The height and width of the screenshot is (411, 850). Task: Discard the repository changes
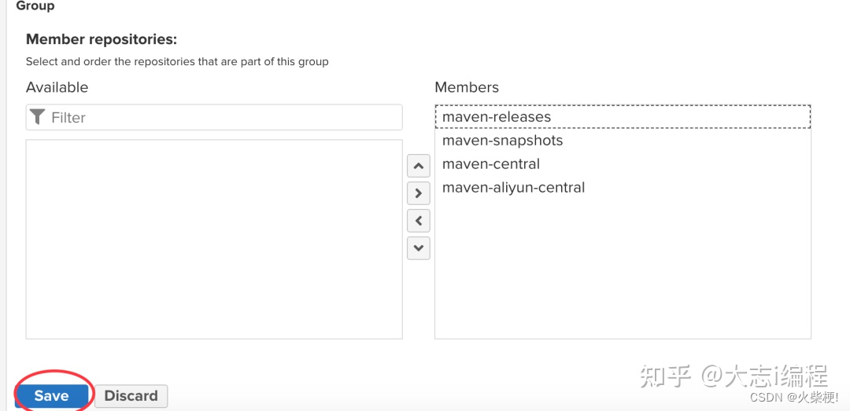[x=131, y=396]
